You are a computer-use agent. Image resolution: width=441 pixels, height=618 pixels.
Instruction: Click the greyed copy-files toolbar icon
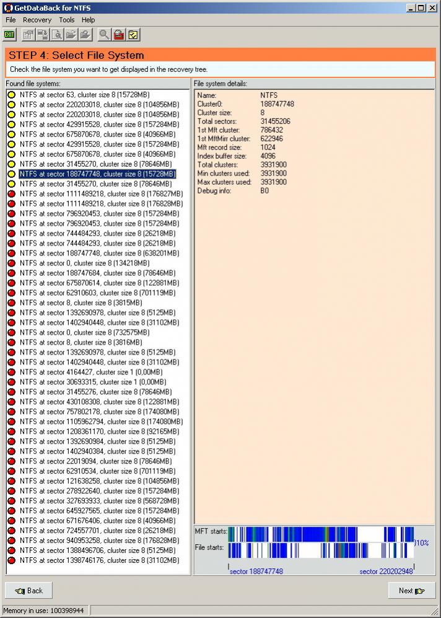(x=42, y=35)
